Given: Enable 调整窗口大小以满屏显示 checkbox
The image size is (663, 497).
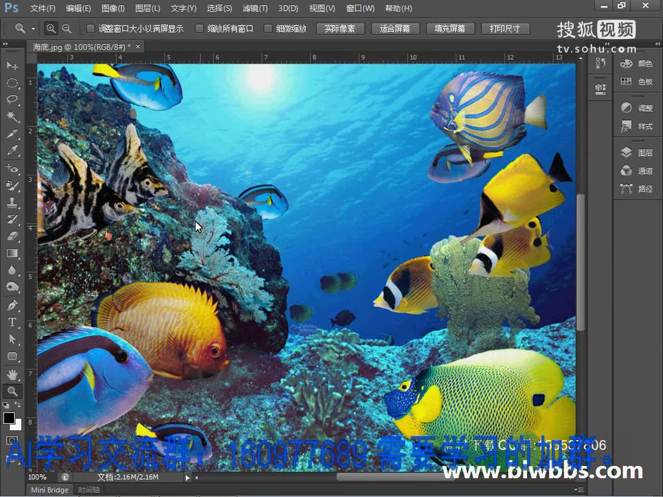Looking at the screenshot, I should [91, 29].
